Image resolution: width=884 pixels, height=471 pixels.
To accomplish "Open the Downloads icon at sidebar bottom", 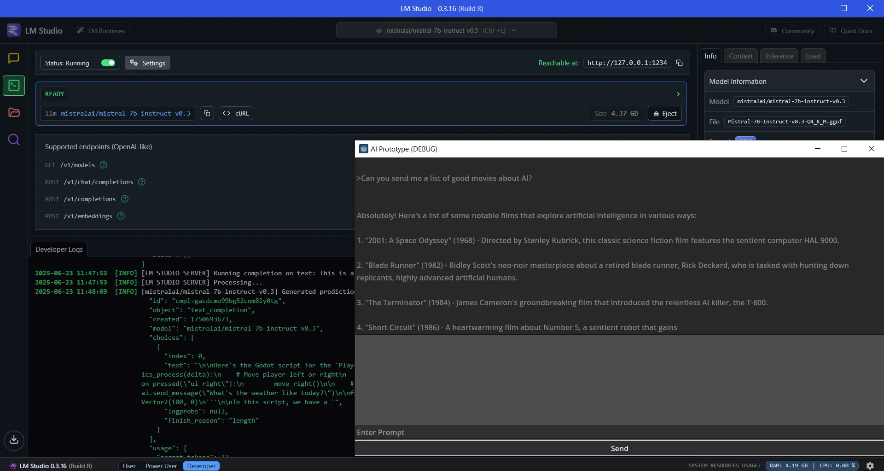I will 14,441.
